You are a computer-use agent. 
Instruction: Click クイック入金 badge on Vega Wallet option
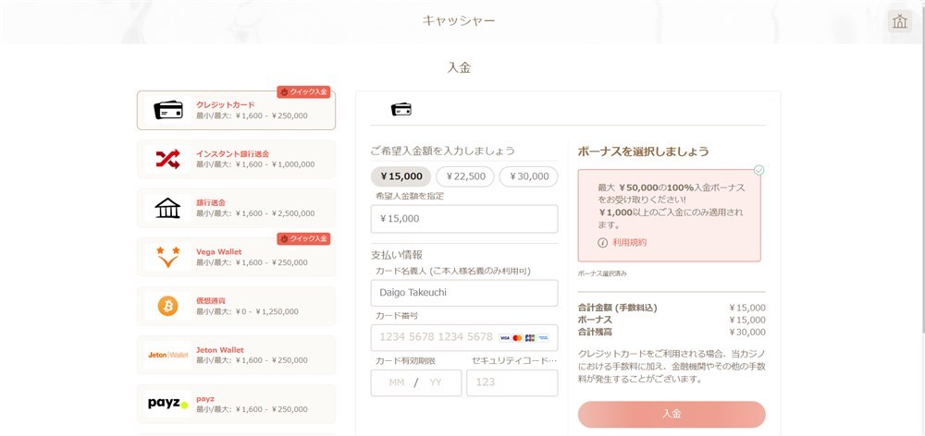(303, 238)
